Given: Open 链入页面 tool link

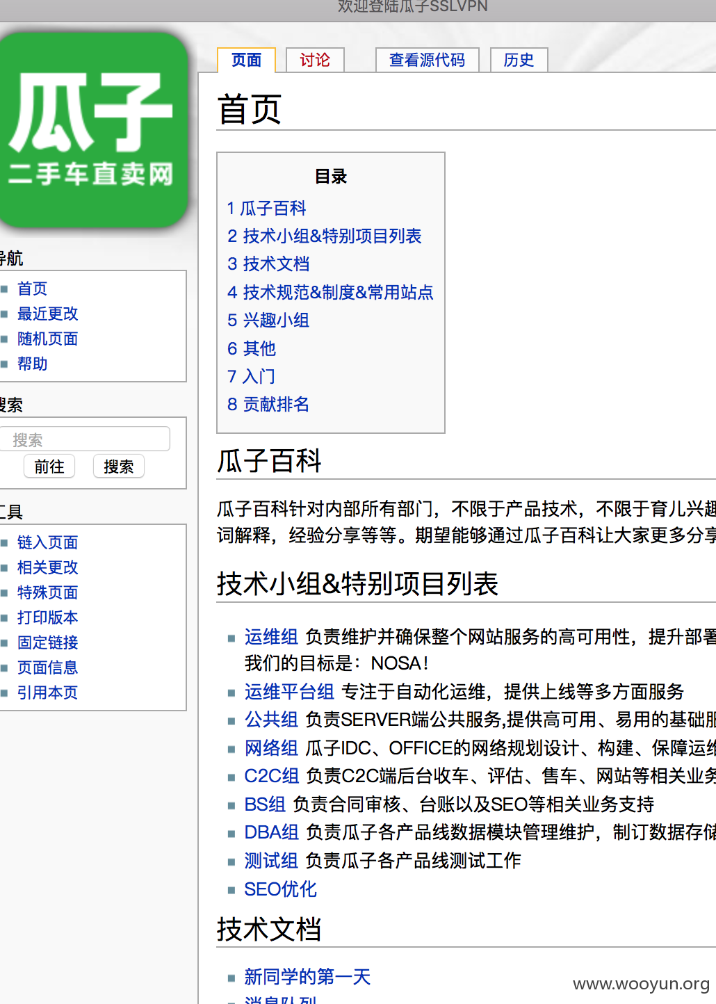Looking at the screenshot, I should tap(48, 542).
